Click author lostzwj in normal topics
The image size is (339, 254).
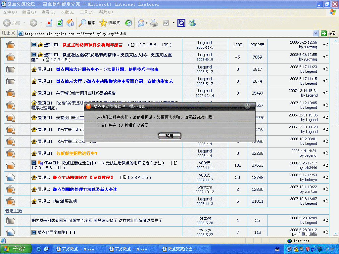click(x=205, y=218)
